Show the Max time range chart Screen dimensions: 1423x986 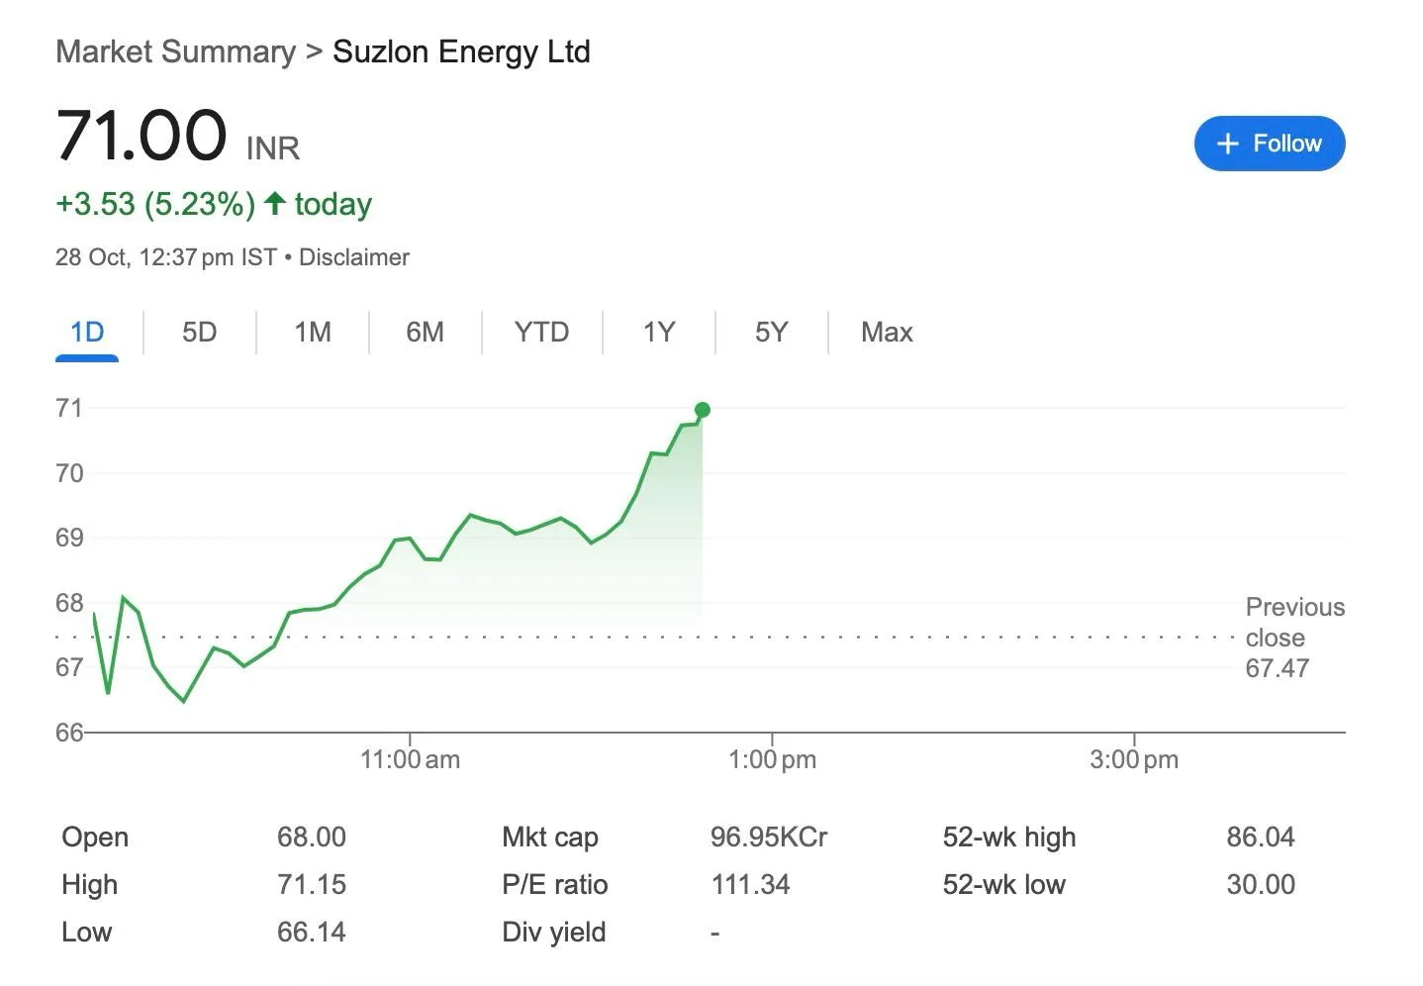886,332
